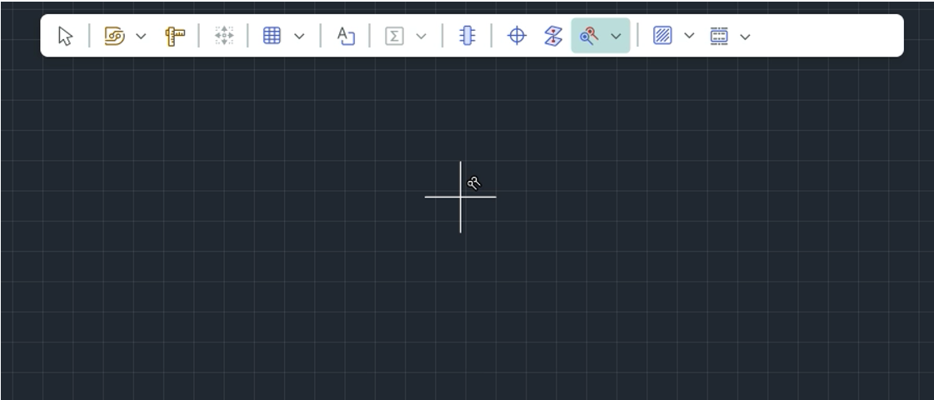Select the component footprint tool
Image resolution: width=934 pixels, height=400 pixels.
[467, 36]
